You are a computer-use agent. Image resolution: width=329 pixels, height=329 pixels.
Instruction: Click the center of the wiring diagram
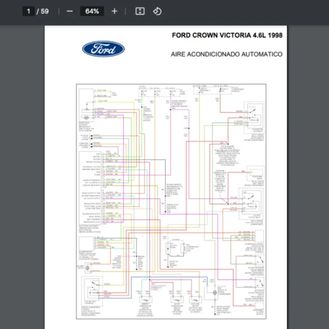(171, 202)
